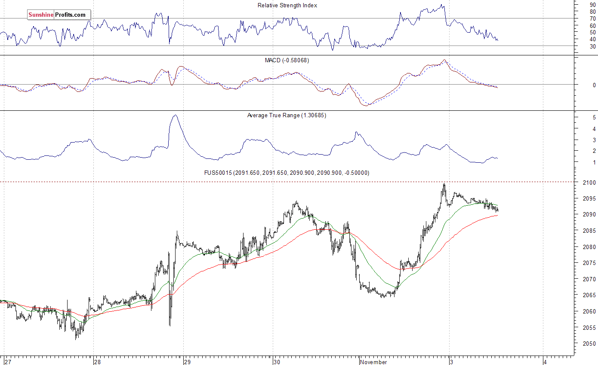Click the MACD 0 scale value

point(594,85)
